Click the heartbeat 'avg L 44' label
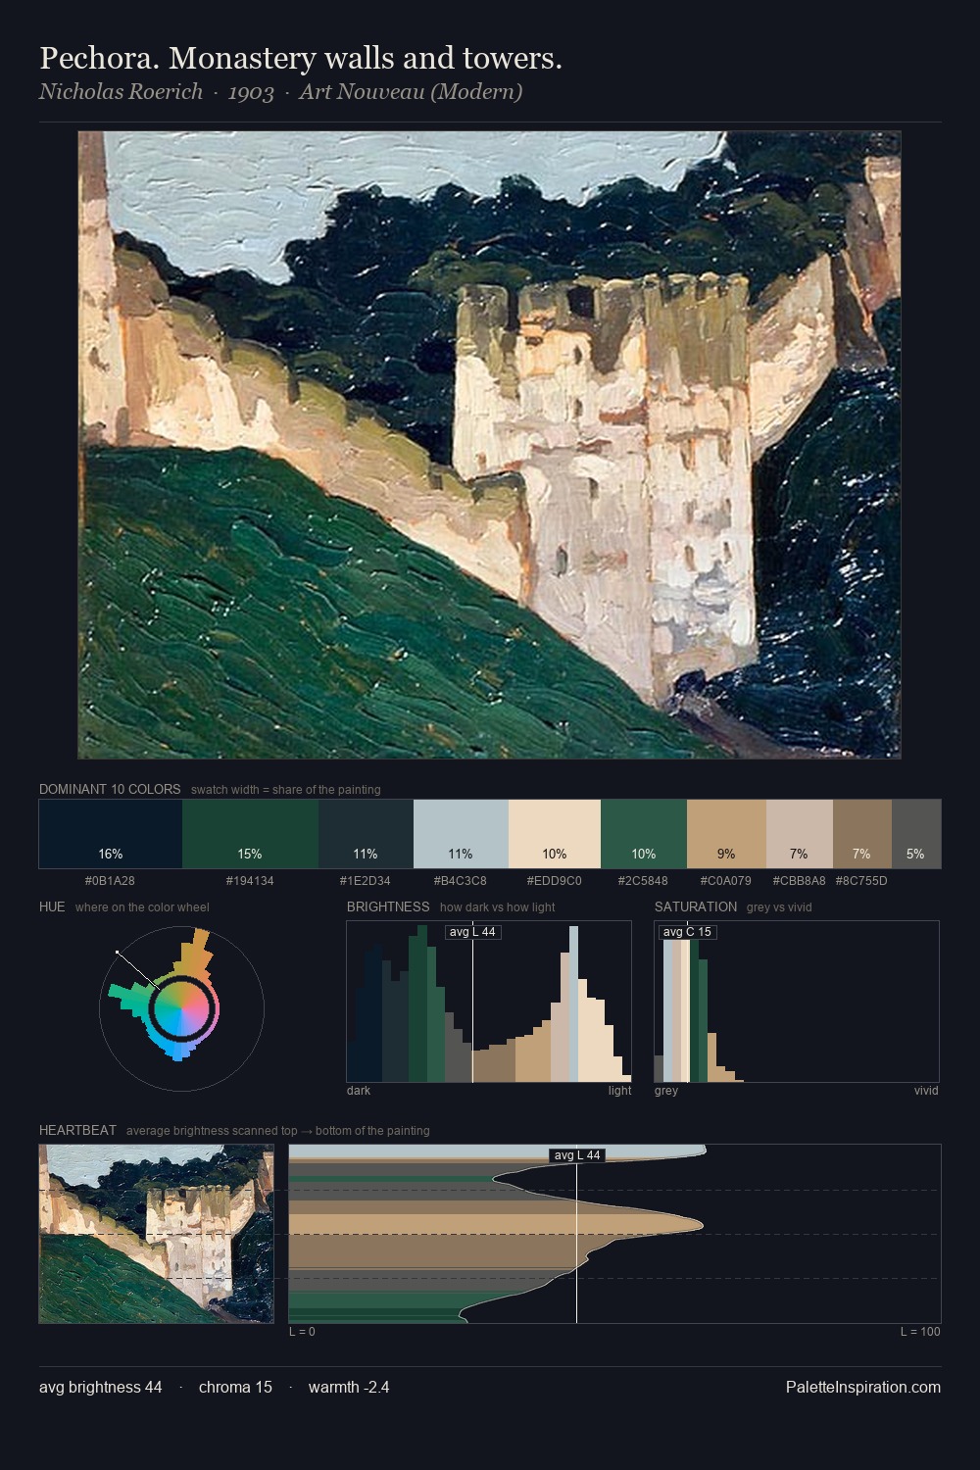Image resolution: width=980 pixels, height=1470 pixels. click(x=576, y=1155)
